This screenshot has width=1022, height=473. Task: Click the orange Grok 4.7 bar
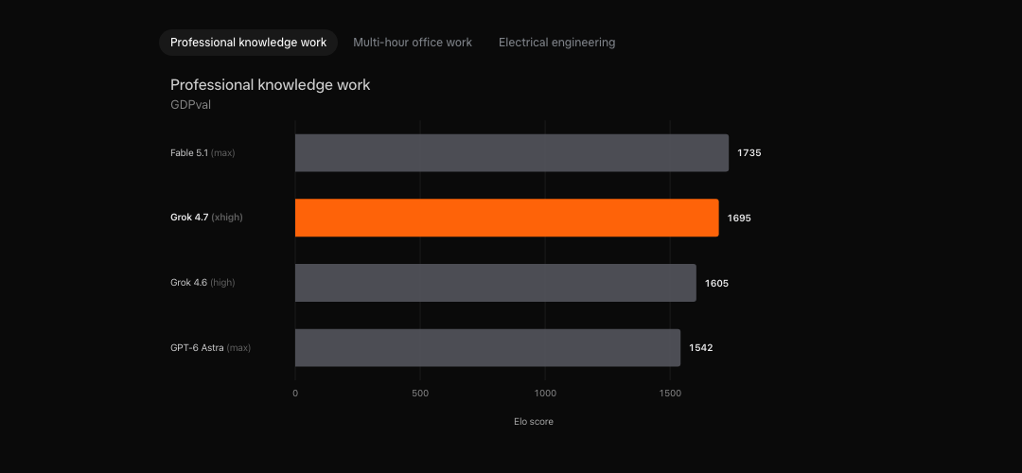click(506, 218)
